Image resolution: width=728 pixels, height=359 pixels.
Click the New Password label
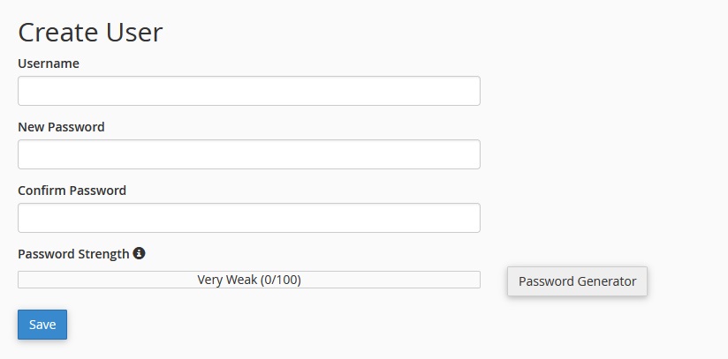click(61, 127)
